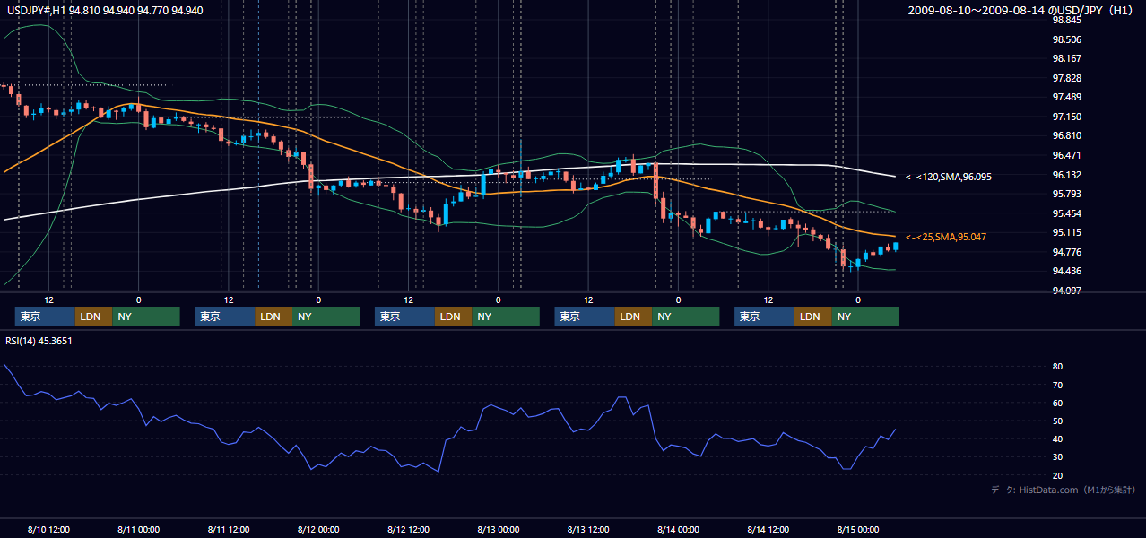Click the 8/14 12:00 time axis label
Screen dimensions: 1146x538
(x=768, y=529)
